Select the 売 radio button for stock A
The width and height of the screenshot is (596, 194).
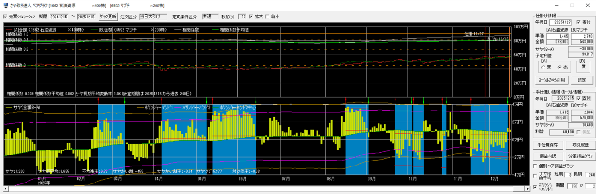point(559,67)
